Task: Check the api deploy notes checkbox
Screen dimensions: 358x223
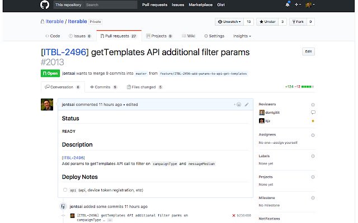Action: 65,190
